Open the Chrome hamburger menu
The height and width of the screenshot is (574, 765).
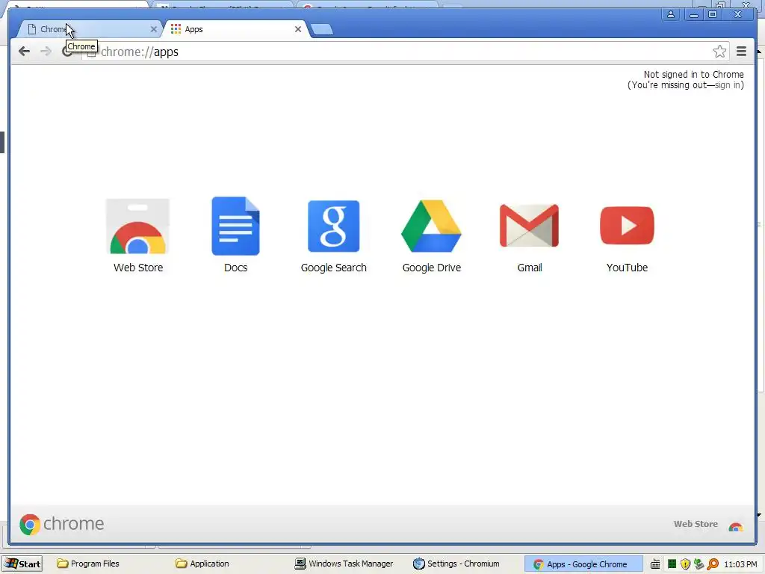click(742, 52)
